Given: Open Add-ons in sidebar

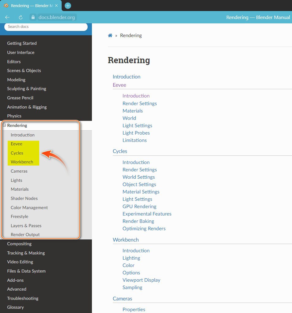Looking at the screenshot, I should (15, 280).
